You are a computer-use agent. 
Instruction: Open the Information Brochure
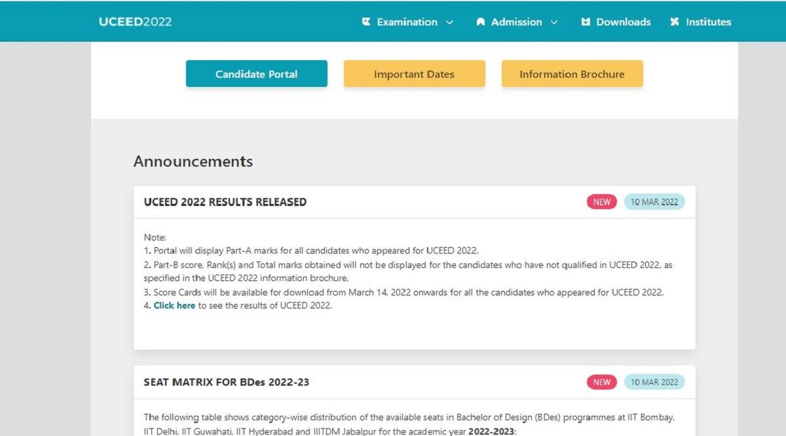(x=572, y=74)
